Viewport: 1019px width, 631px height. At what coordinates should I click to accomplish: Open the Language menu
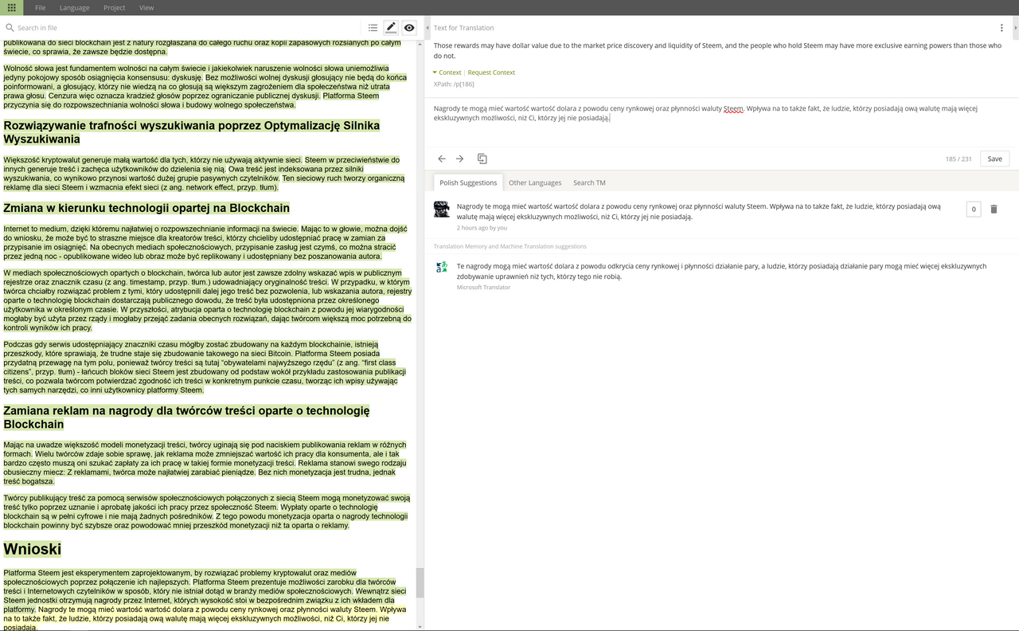click(75, 7)
